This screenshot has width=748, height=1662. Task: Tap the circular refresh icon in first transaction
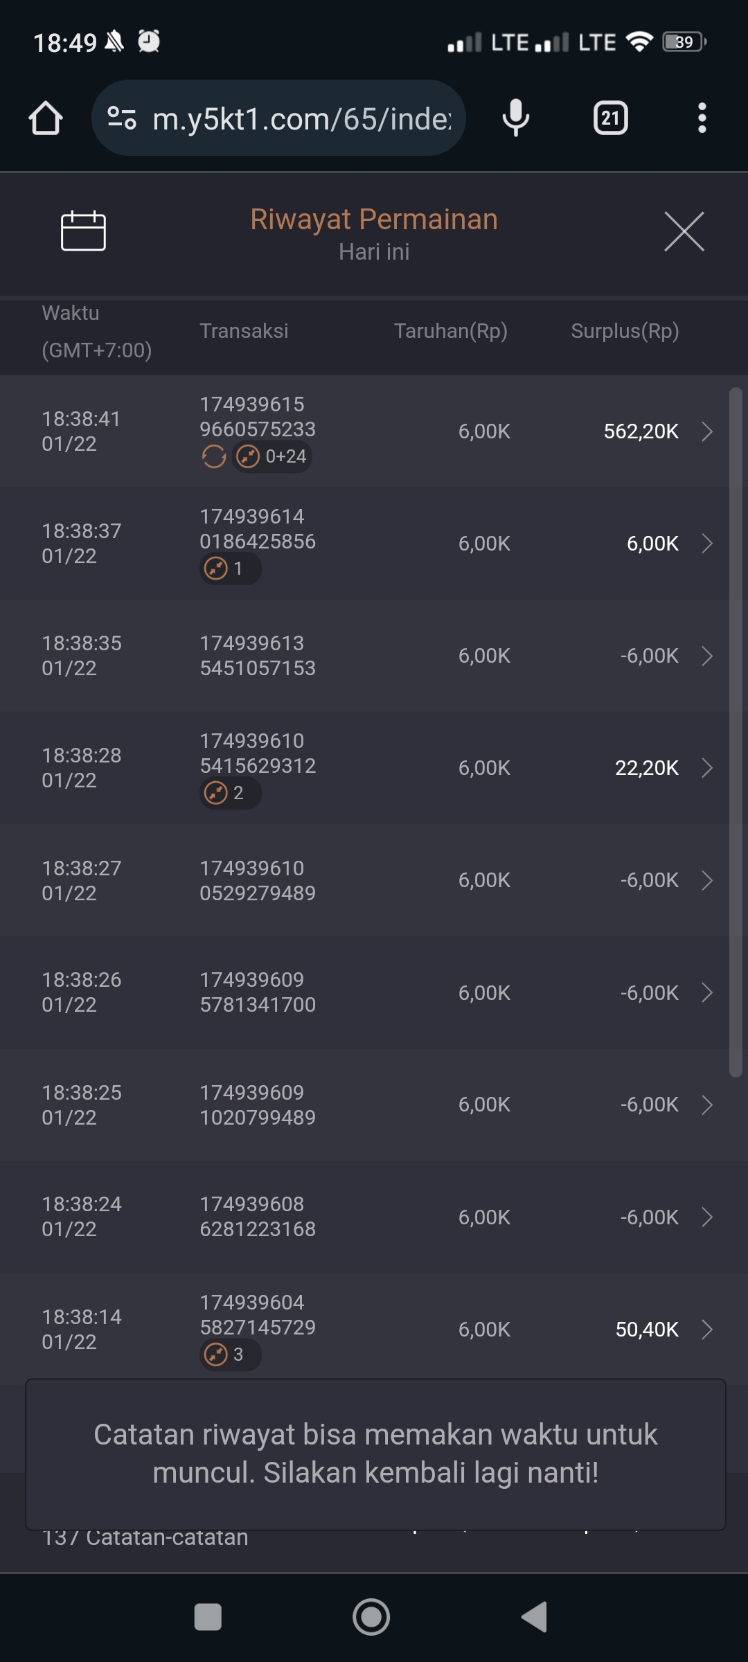point(214,456)
